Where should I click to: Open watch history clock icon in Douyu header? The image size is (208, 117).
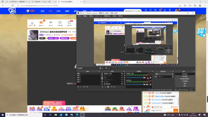tap(146, 10)
